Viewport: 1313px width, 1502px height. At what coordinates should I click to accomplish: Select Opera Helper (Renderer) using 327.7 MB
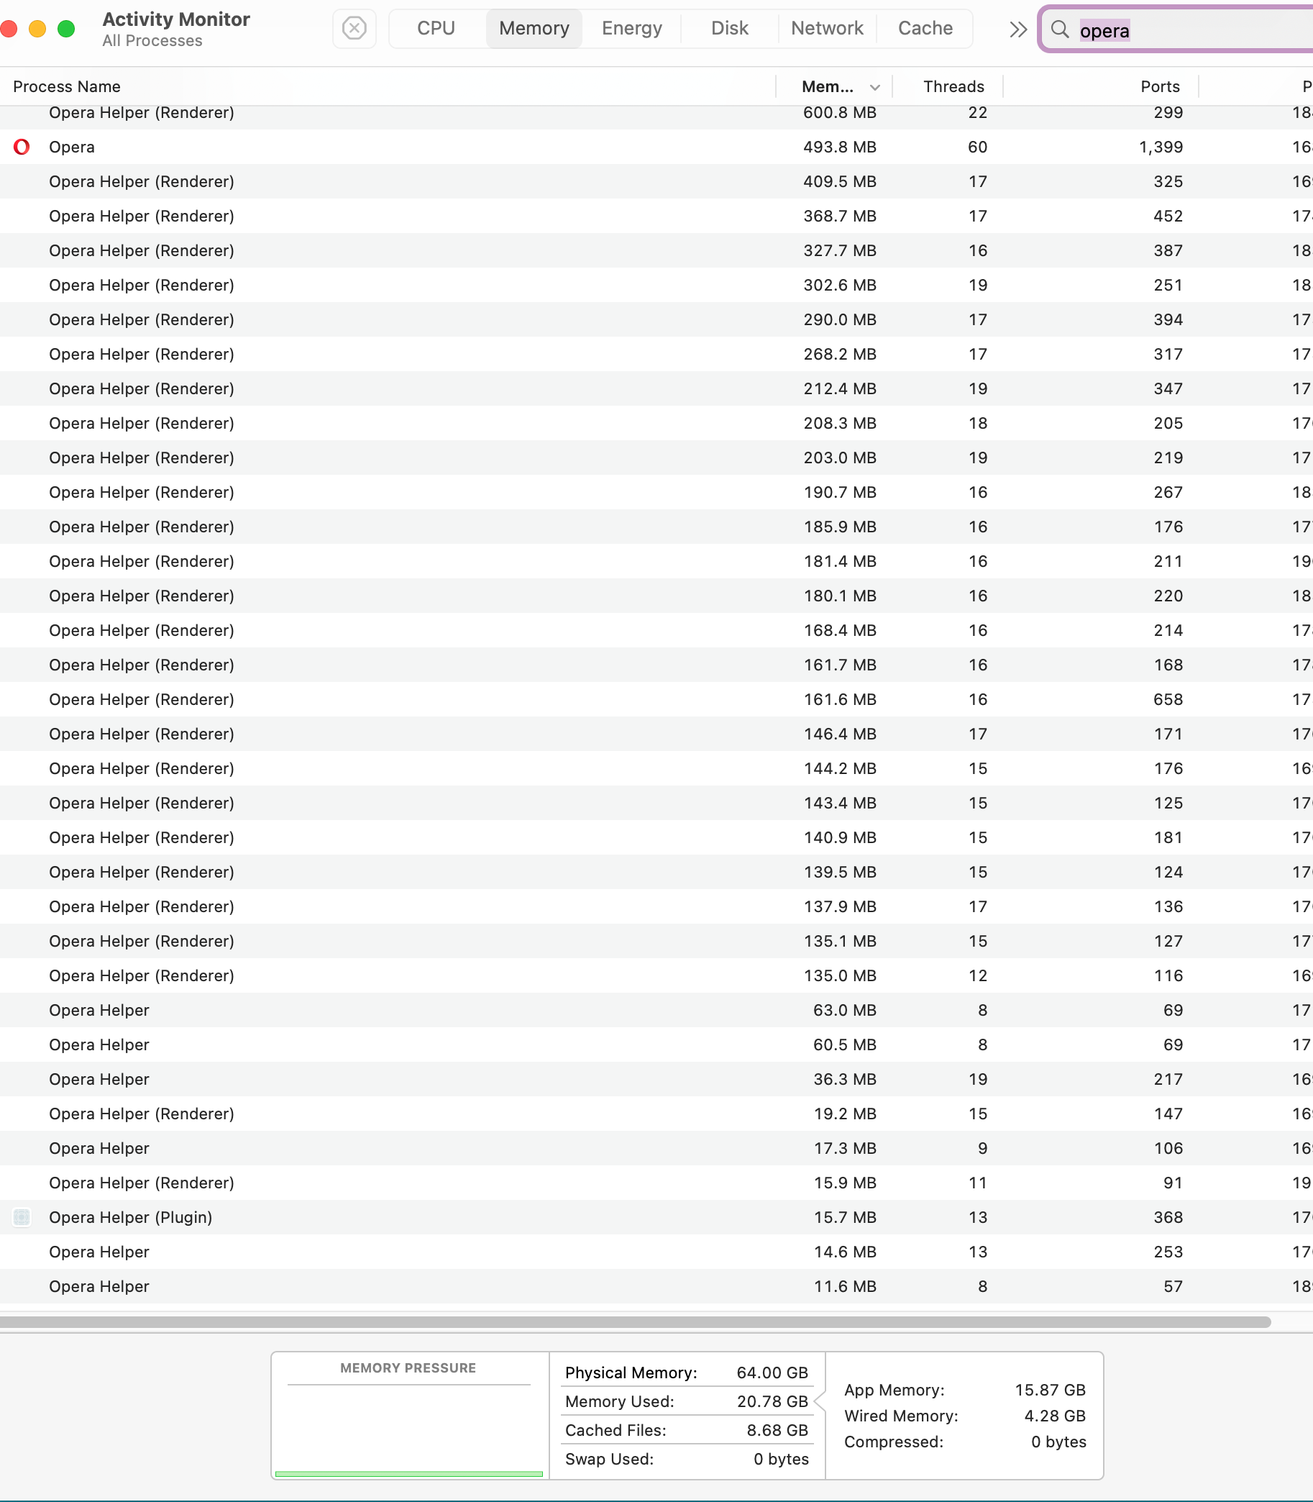click(656, 251)
